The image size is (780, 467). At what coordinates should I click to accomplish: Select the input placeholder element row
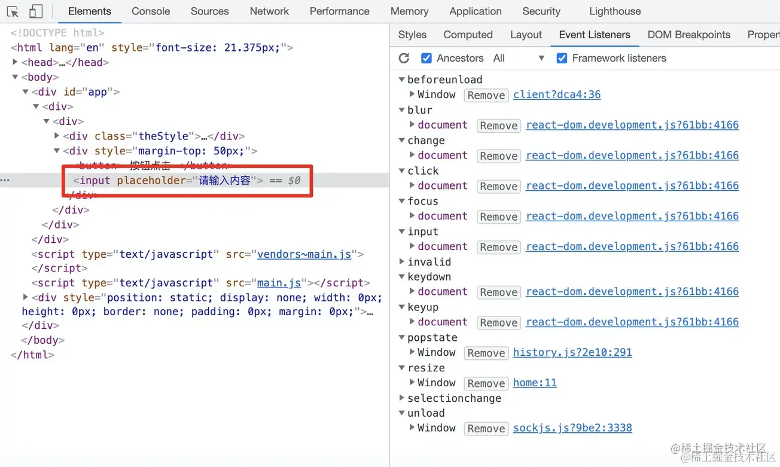(194, 180)
